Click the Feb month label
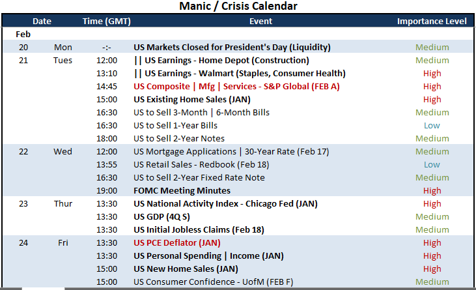This screenshot has width=476, height=290. [23, 35]
